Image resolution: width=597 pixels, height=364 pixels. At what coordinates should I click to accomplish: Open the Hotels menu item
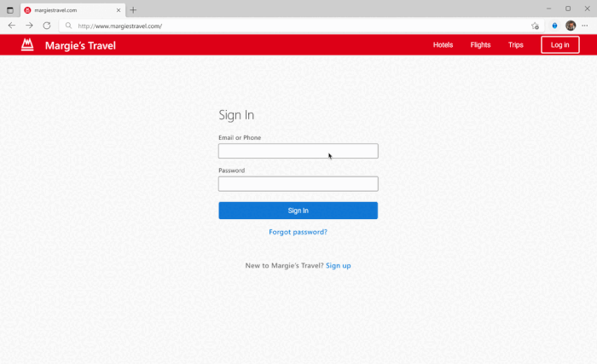[x=443, y=45]
